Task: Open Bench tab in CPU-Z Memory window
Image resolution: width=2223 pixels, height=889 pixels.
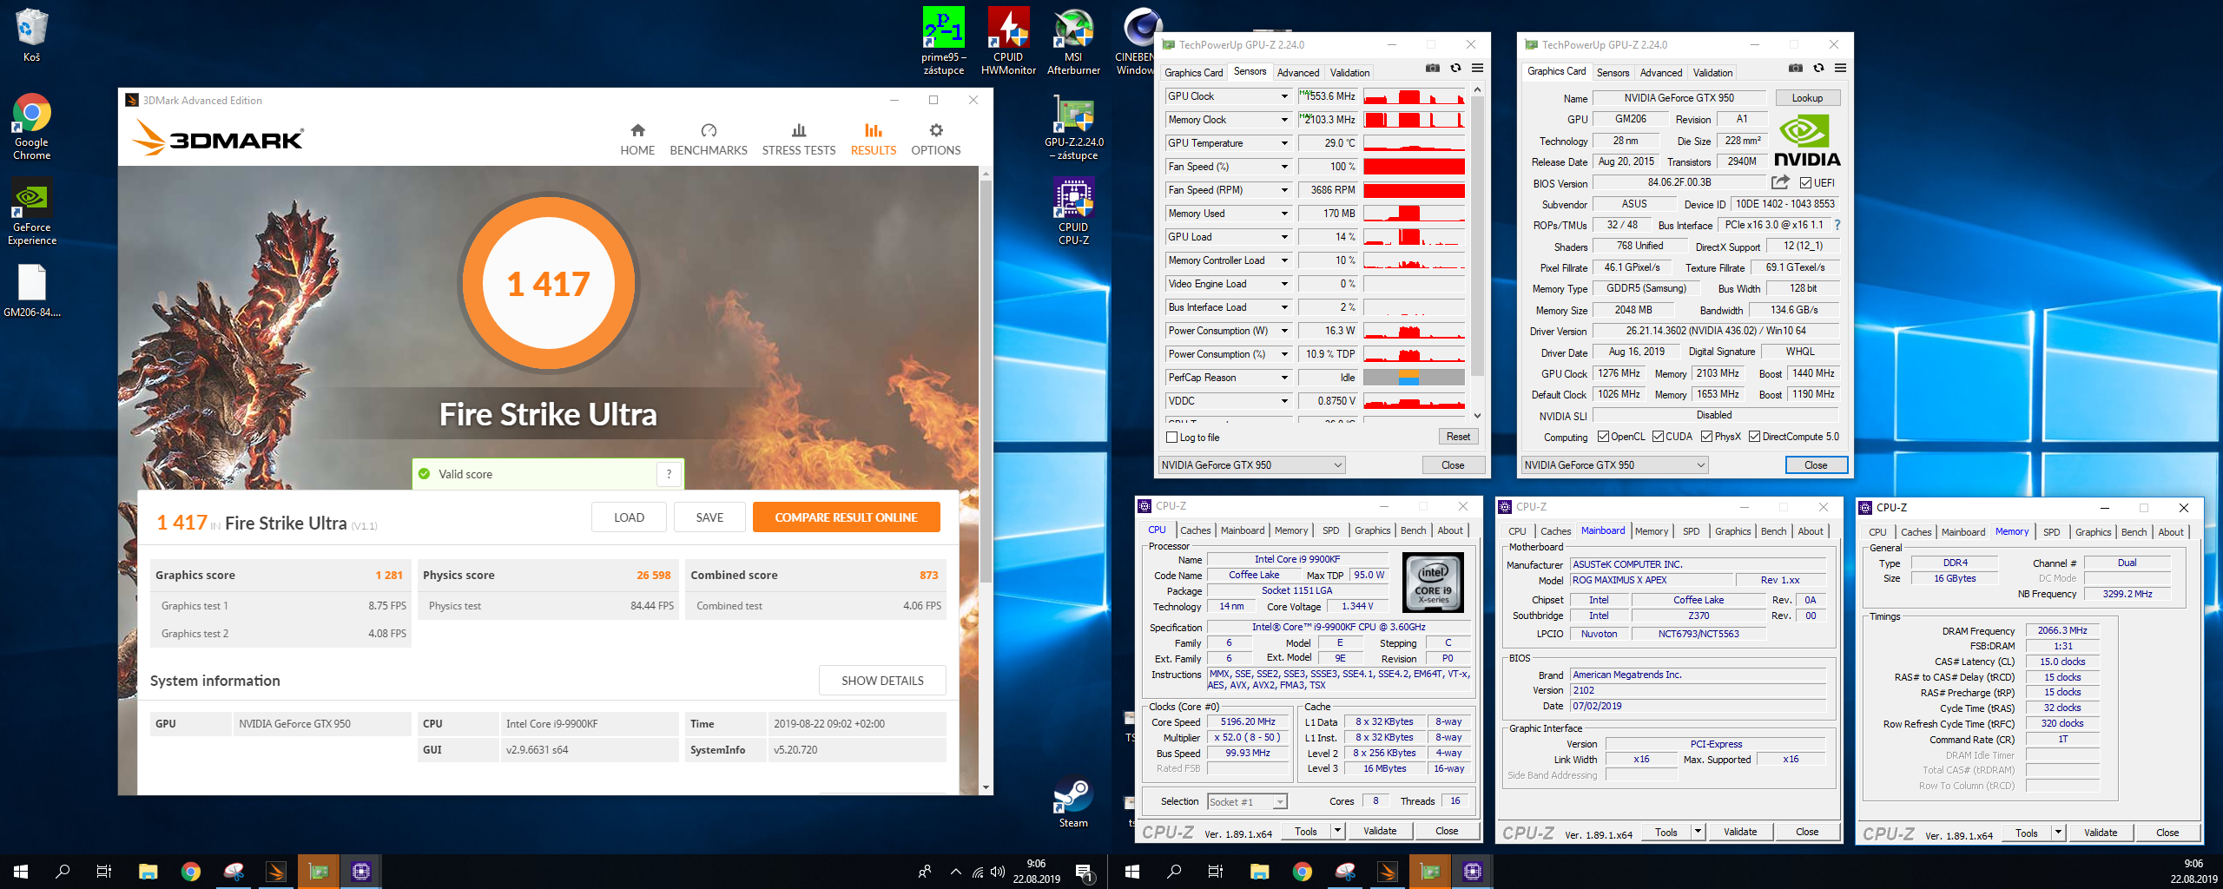Action: point(2134,532)
